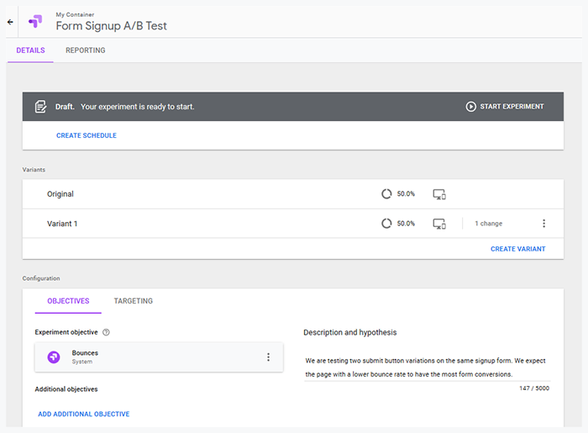Open the Targeting configuration tab
Image resolution: width=588 pixels, height=433 pixels.
click(x=133, y=301)
